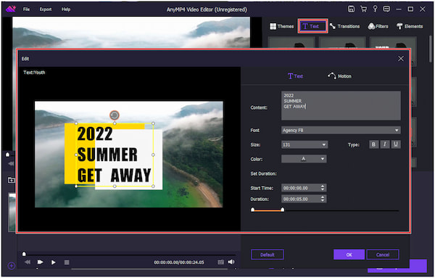Click the volume speaker icon
435x278 pixels.
click(x=231, y=262)
